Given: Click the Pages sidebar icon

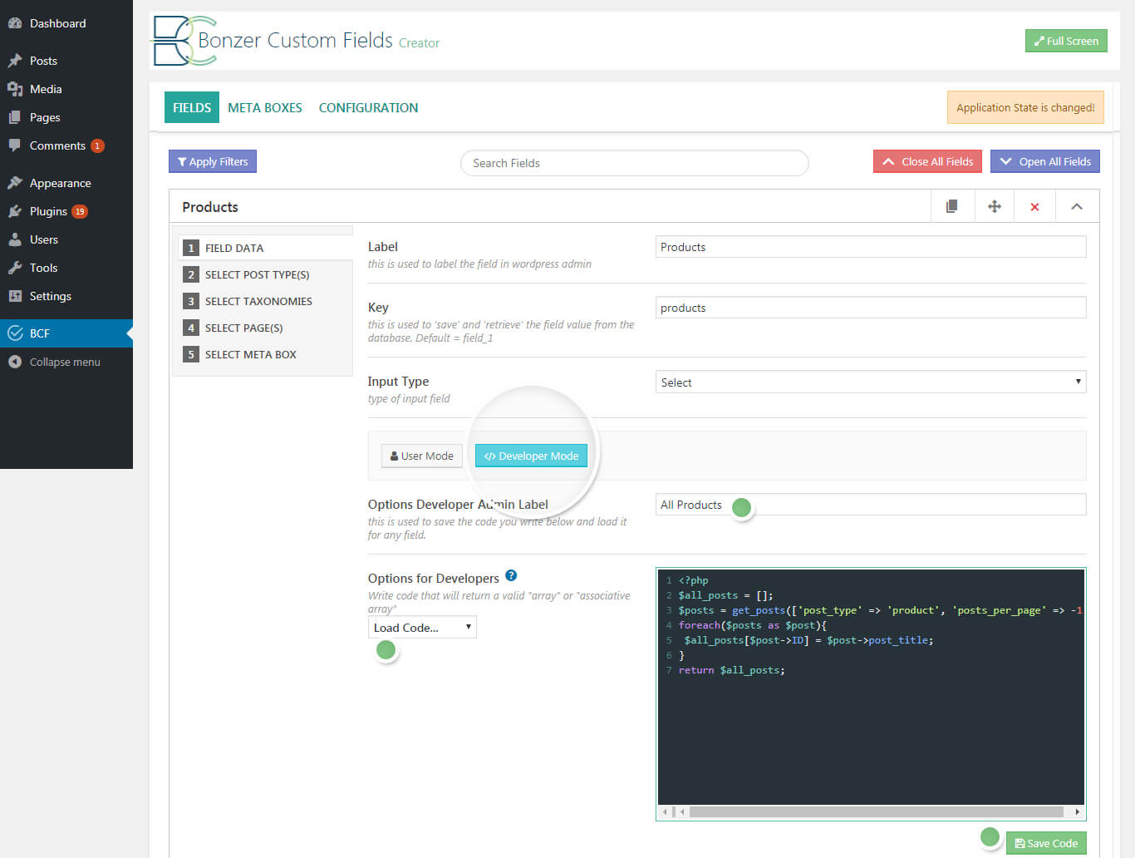Looking at the screenshot, I should click(14, 117).
